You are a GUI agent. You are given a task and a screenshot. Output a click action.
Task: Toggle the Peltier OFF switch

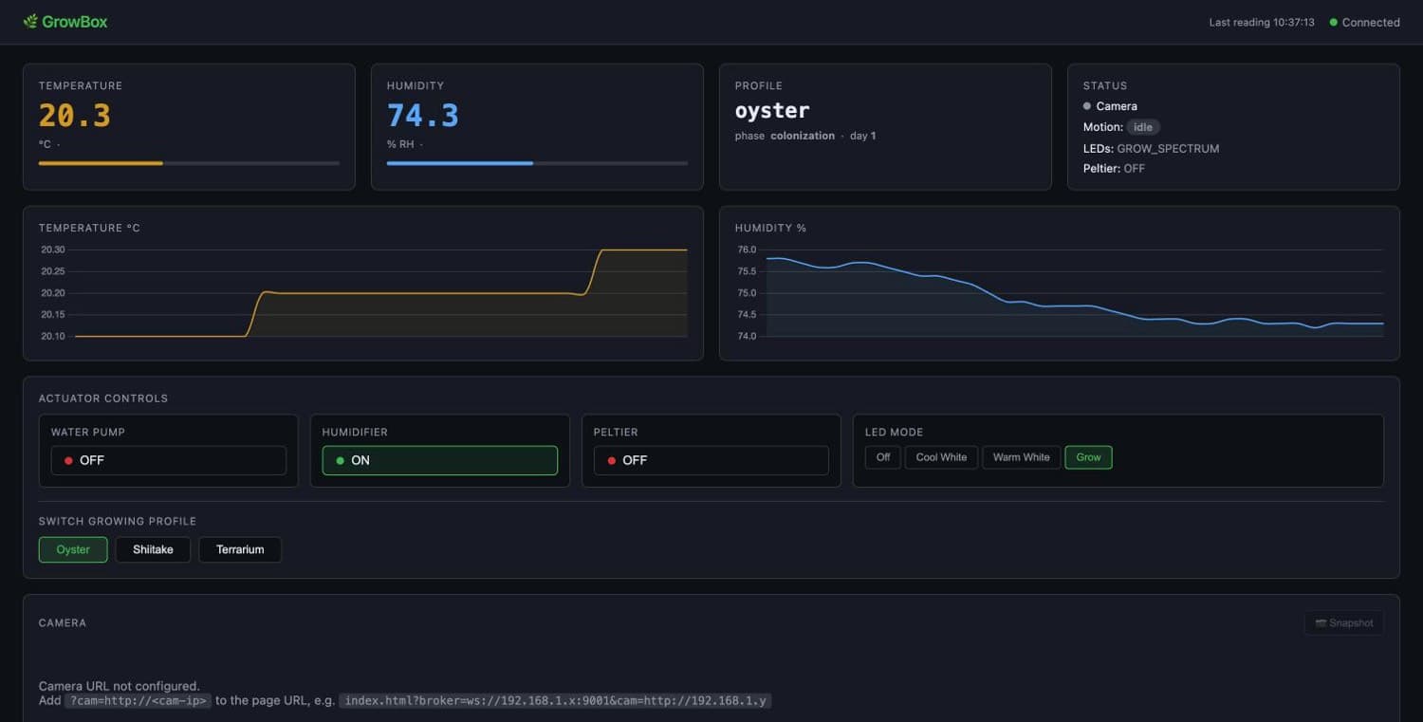click(x=711, y=460)
